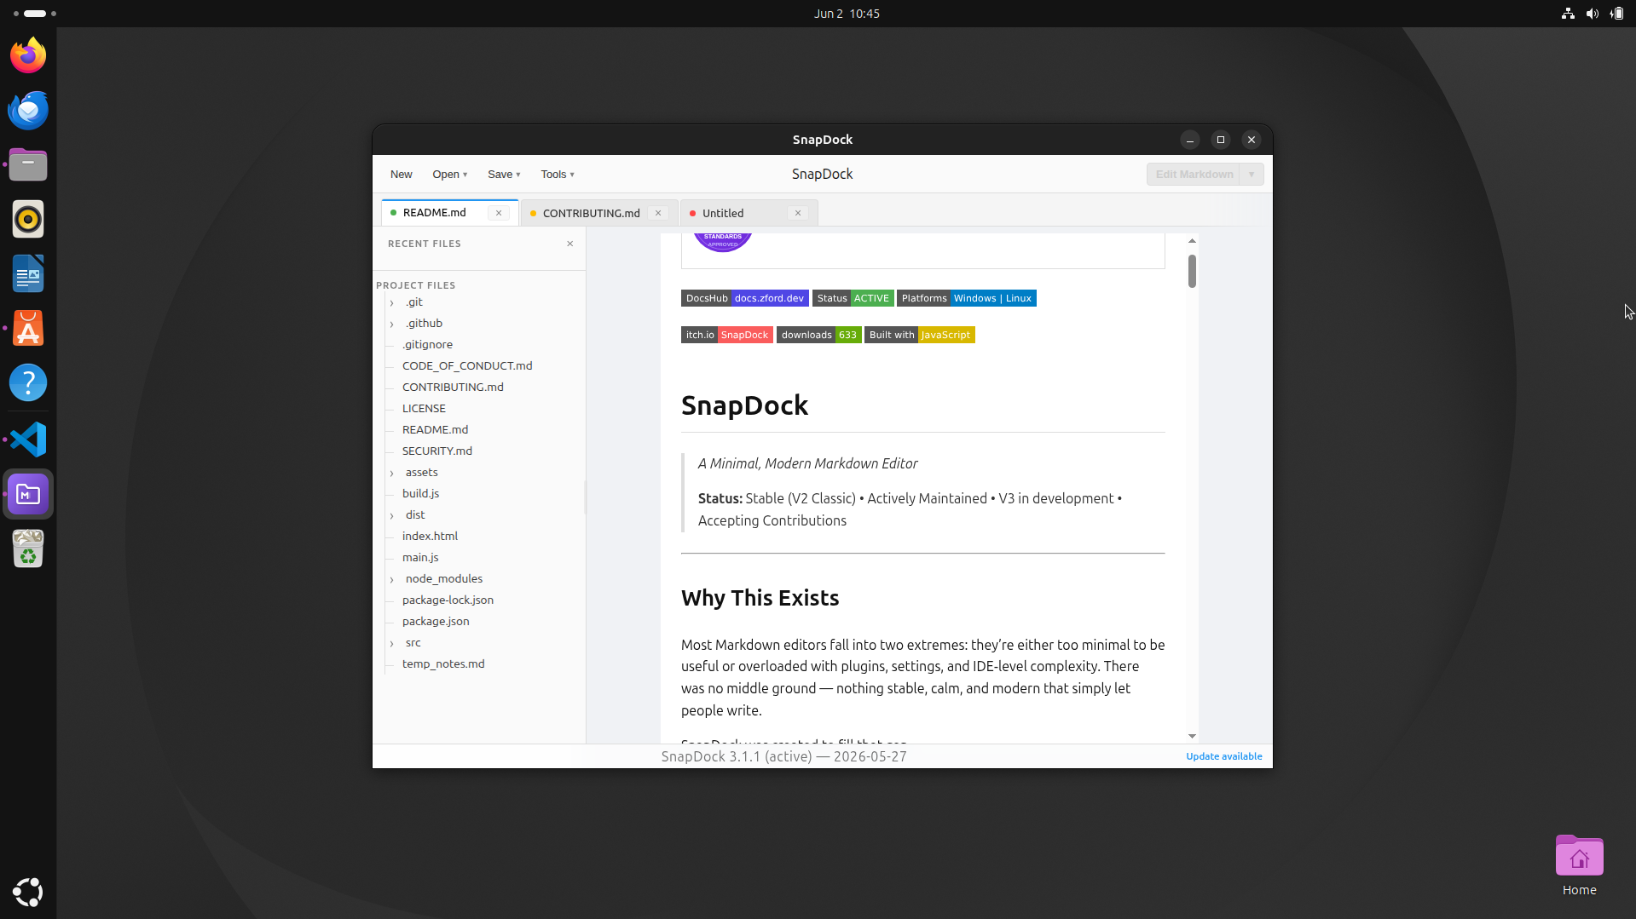
Task: Close the README.md tab
Action: (x=499, y=213)
